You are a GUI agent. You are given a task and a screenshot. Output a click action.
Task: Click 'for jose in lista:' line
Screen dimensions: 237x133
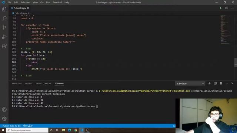point(33,55)
